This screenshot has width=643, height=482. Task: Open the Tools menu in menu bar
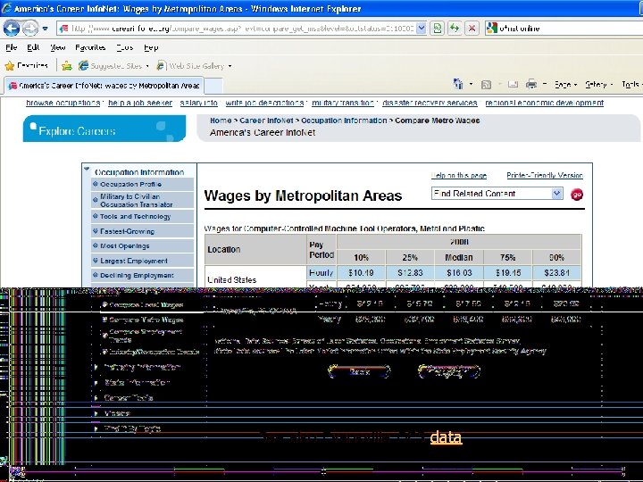[125, 47]
